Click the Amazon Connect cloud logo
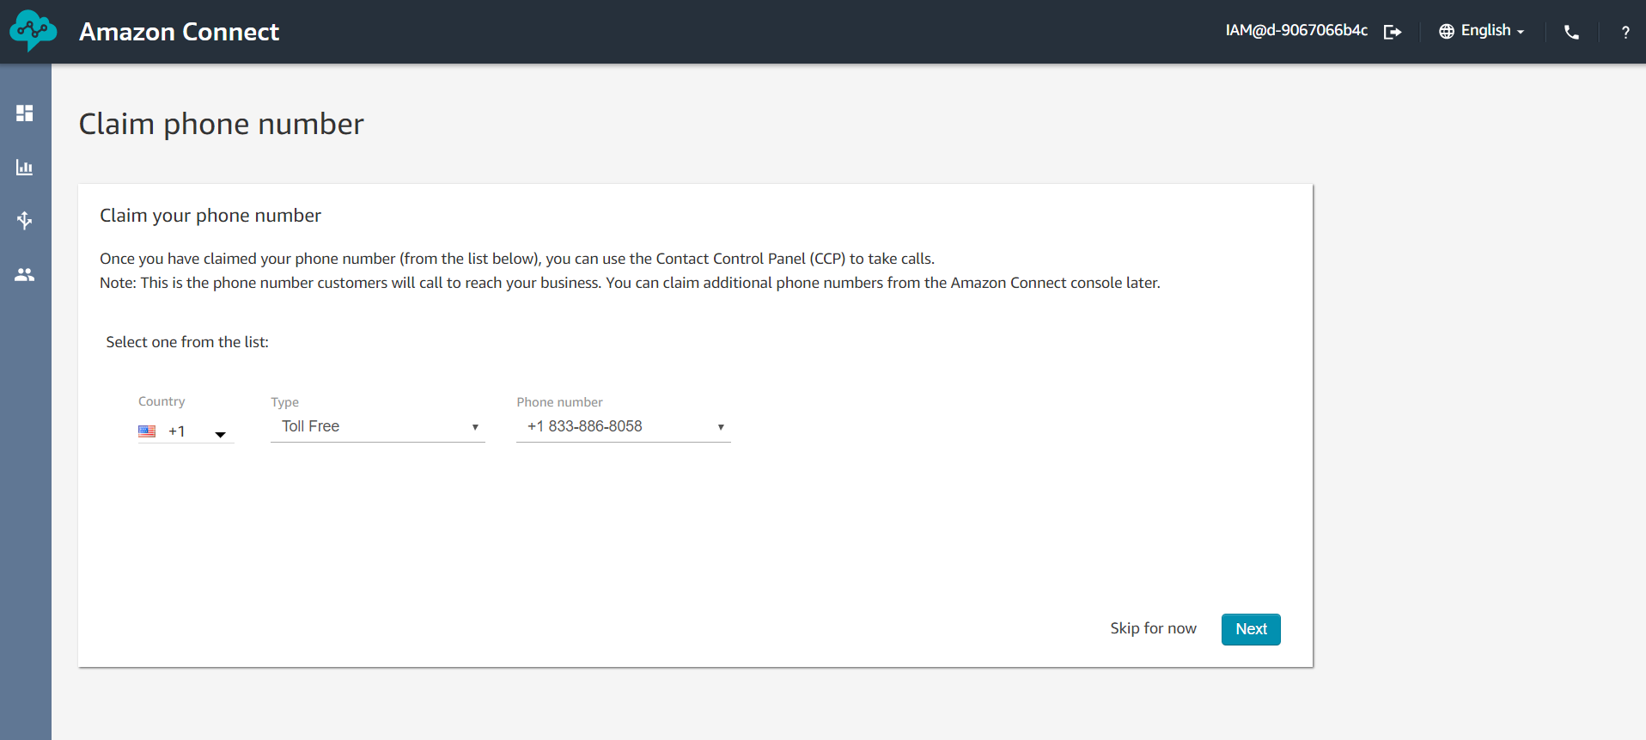The width and height of the screenshot is (1646, 740). click(33, 31)
